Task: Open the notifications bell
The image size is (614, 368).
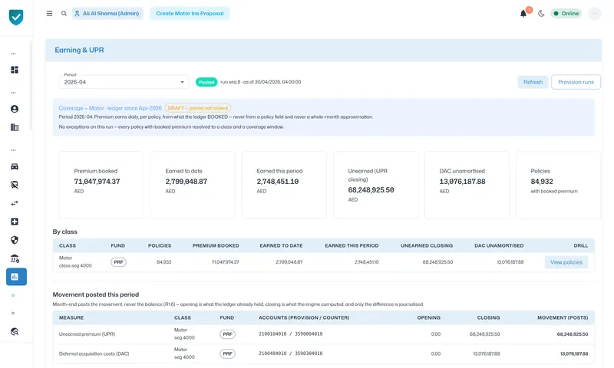Action: [x=523, y=14]
